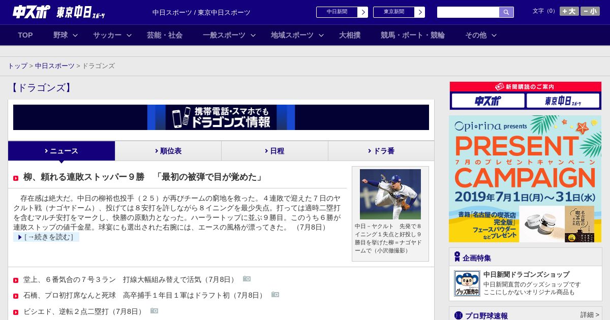Expand the その他 navigation menu
Screen dimensions: 610x320
pos(481,35)
